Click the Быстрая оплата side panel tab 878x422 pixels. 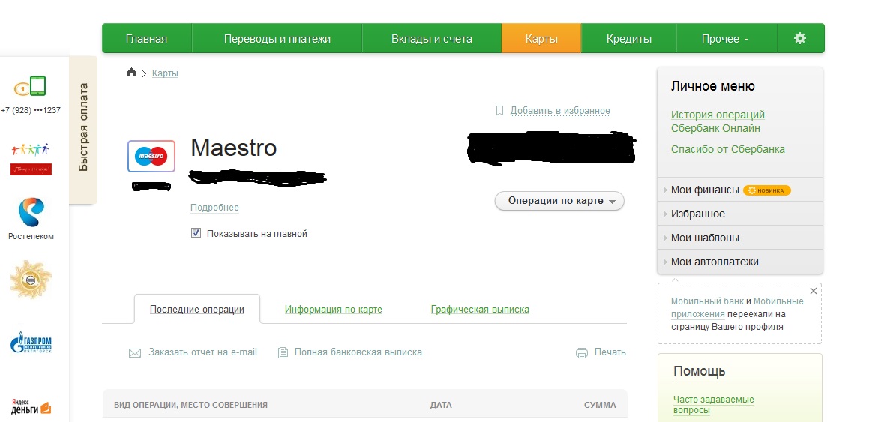click(x=83, y=127)
